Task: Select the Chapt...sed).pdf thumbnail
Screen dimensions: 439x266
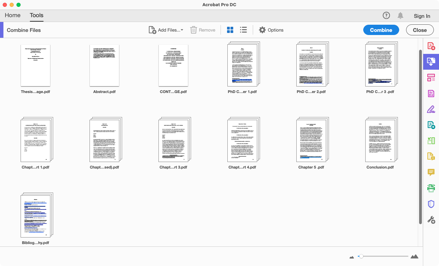Action: [x=106, y=140]
